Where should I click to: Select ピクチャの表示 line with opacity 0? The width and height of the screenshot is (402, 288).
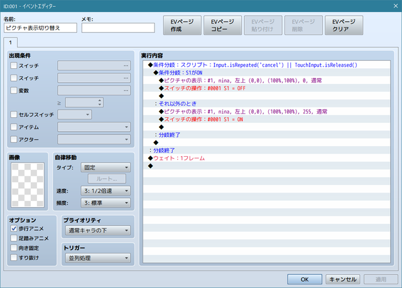(266, 80)
